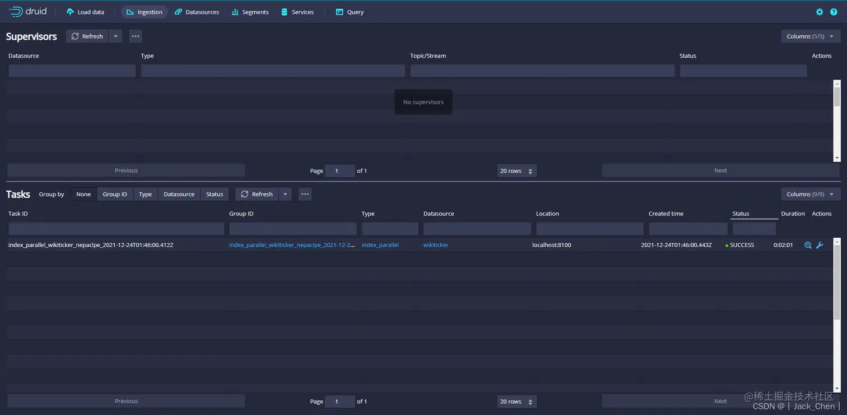
Task: Filter tasks by Type field
Action: [390, 228]
